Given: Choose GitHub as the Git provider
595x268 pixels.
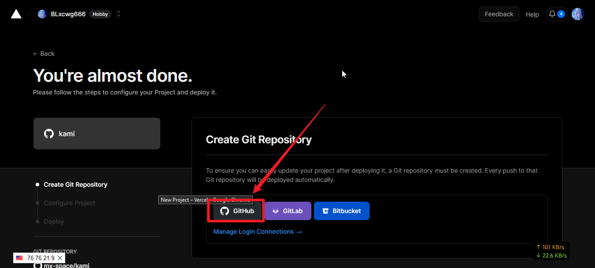Looking at the screenshot, I should (237, 211).
